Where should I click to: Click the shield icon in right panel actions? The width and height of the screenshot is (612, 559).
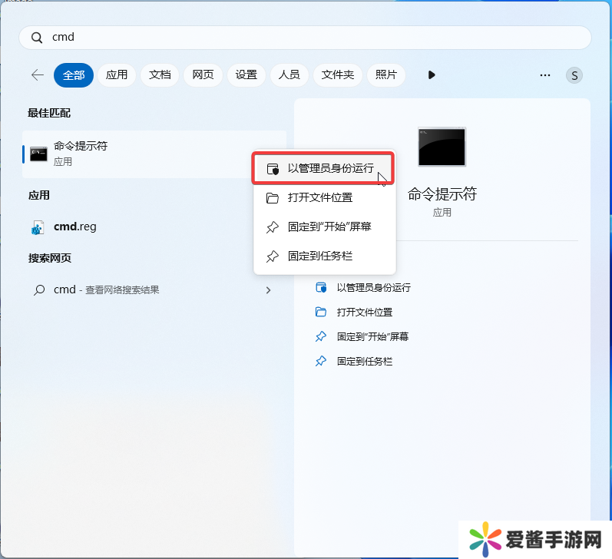[x=321, y=287]
